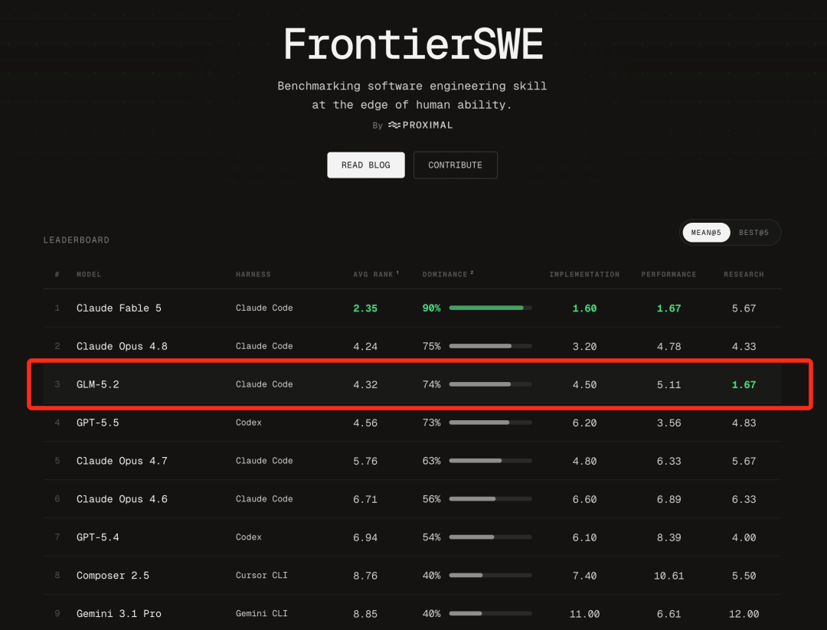Click the Composer 2.5 model name
This screenshot has width=827, height=630.
113,575
